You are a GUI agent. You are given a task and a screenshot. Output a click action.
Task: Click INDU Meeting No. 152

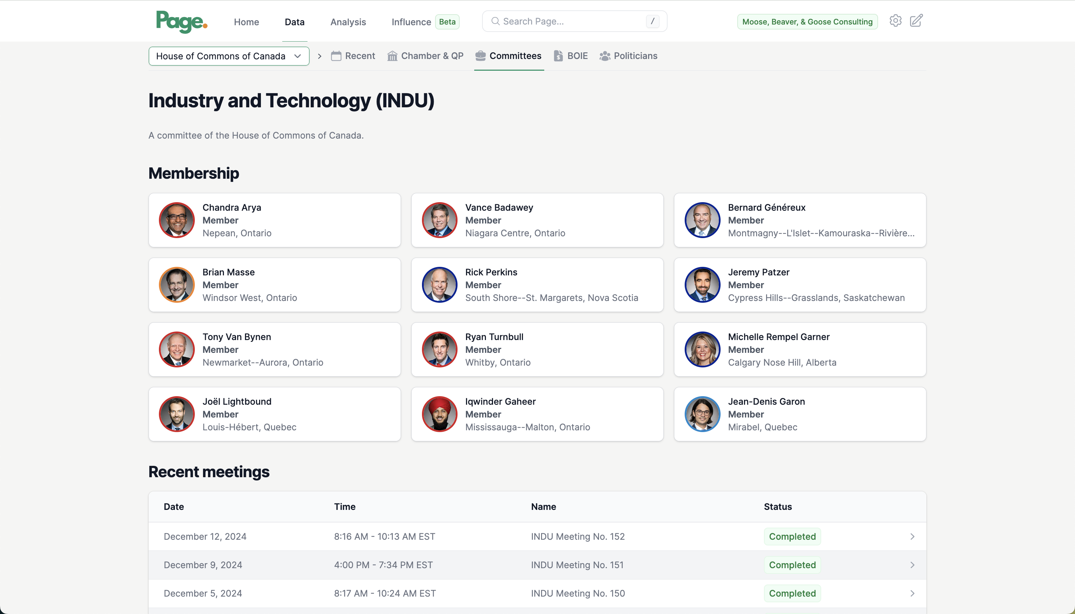(578, 537)
